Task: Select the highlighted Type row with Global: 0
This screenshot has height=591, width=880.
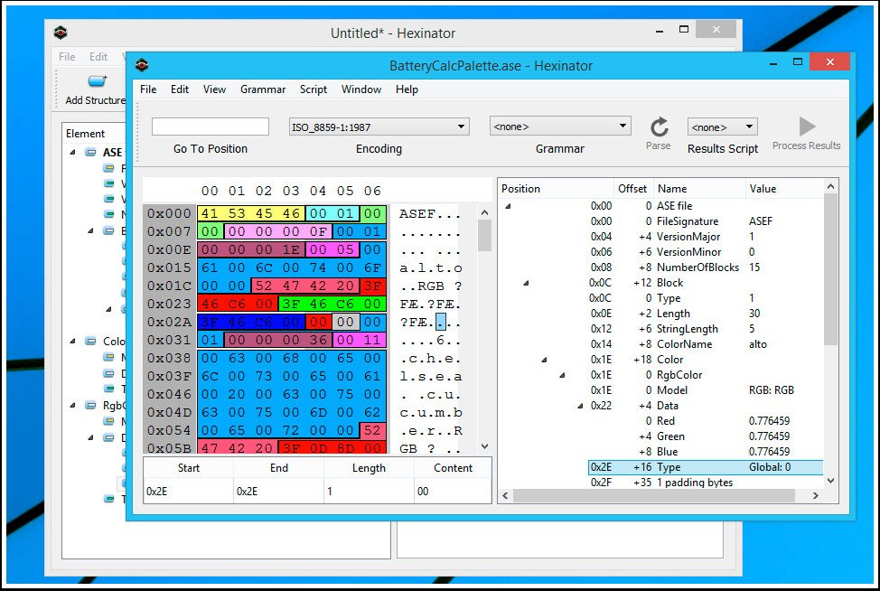Action: click(x=706, y=467)
